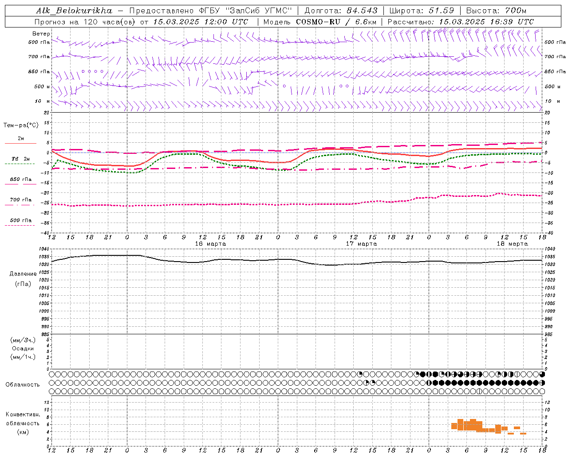Select the provider text ФГБУ "ЗапСиб УГМС"
Viewport: 568px width, 454px height.
click(x=245, y=11)
